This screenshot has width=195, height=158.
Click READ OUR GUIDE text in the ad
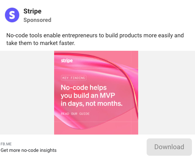75,114
